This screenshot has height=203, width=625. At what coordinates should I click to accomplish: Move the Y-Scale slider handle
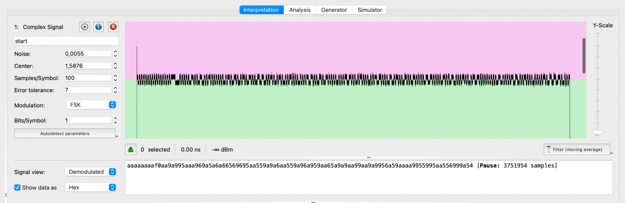pos(597,132)
